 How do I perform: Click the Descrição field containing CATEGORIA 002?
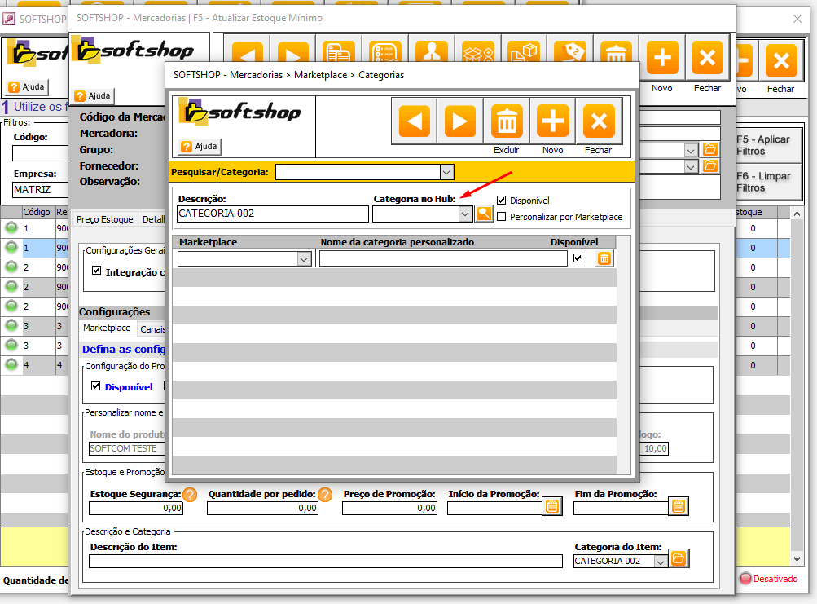272,214
